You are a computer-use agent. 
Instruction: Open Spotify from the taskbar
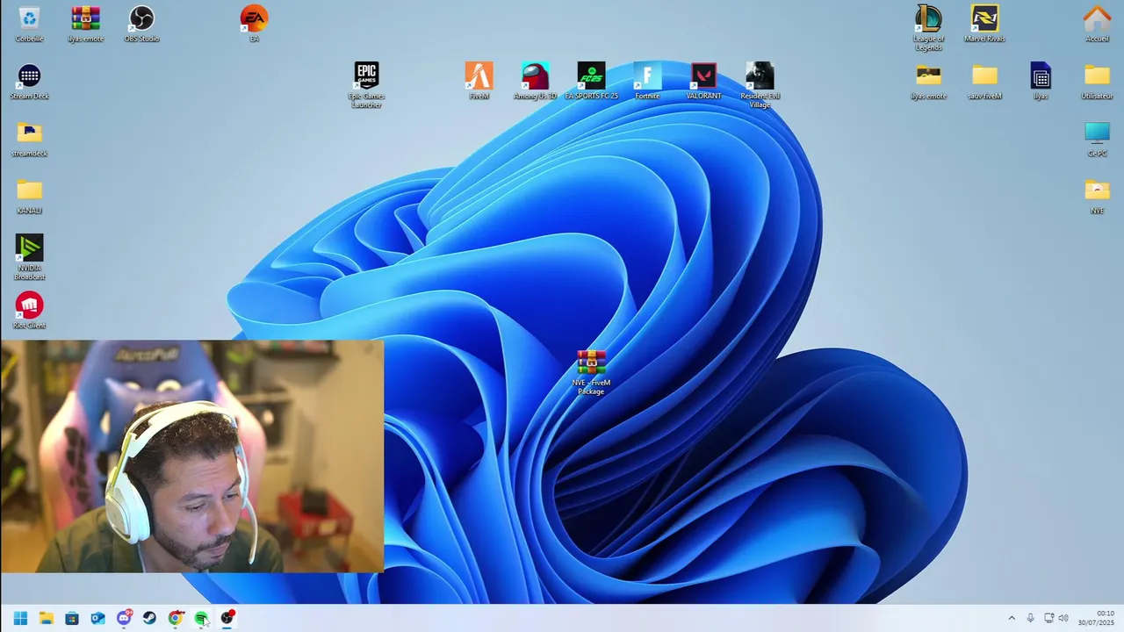click(202, 618)
